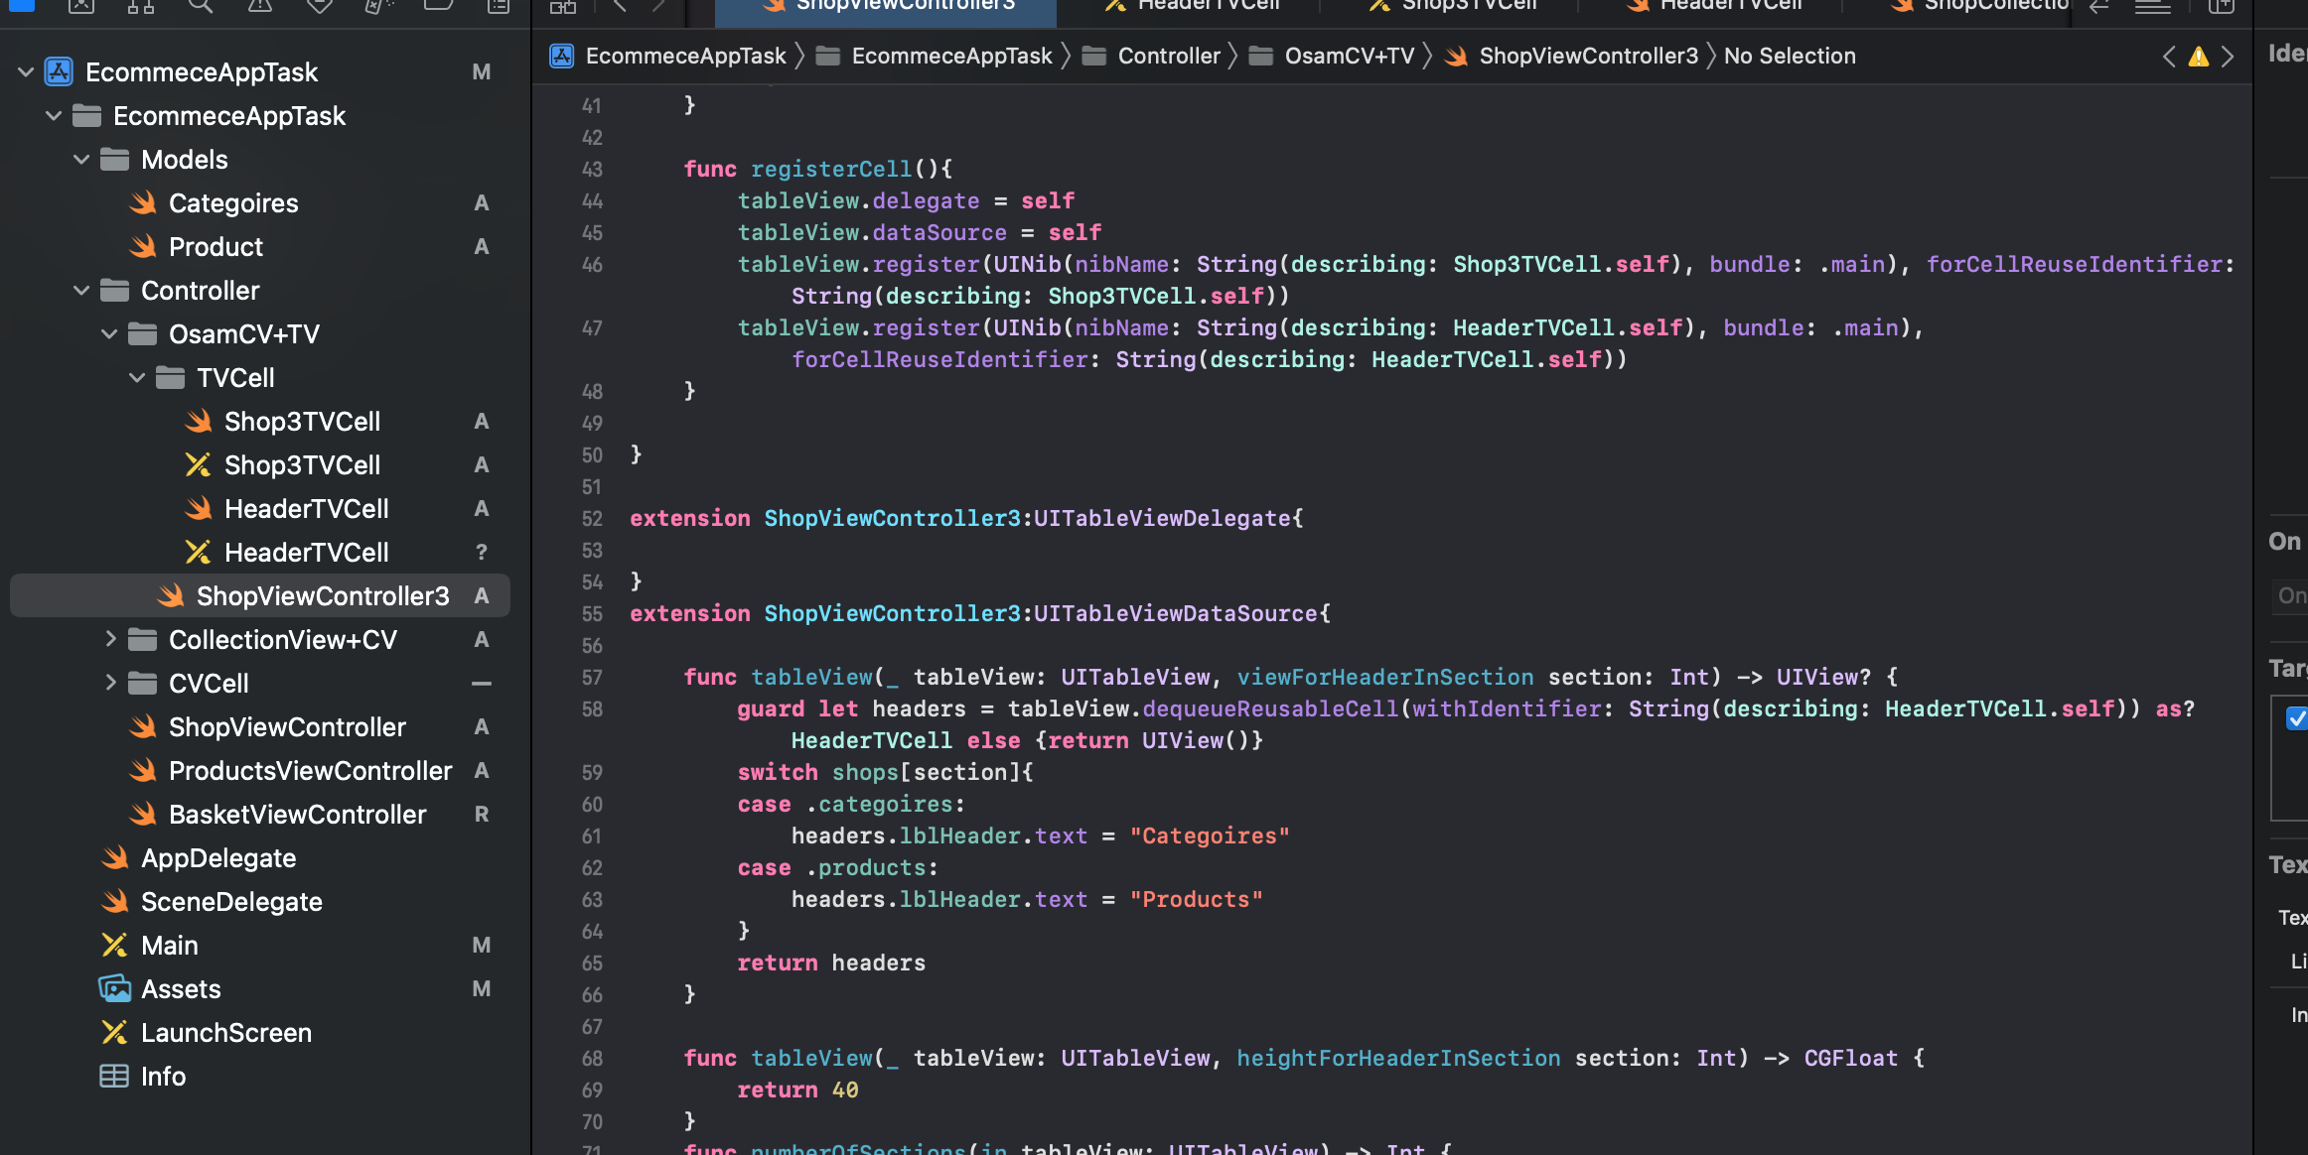2308x1155 pixels.
Task: Open the Info plist file
Action: coord(163,1077)
